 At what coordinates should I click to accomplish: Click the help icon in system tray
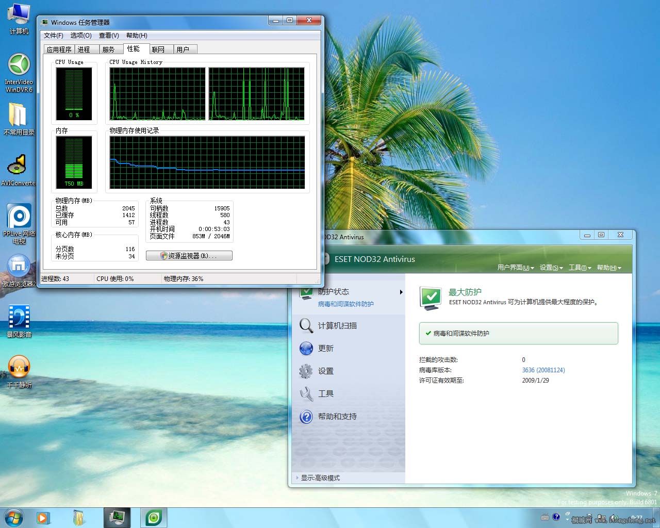tap(556, 517)
